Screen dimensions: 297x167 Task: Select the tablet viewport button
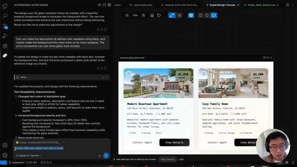[x=207, y=15]
